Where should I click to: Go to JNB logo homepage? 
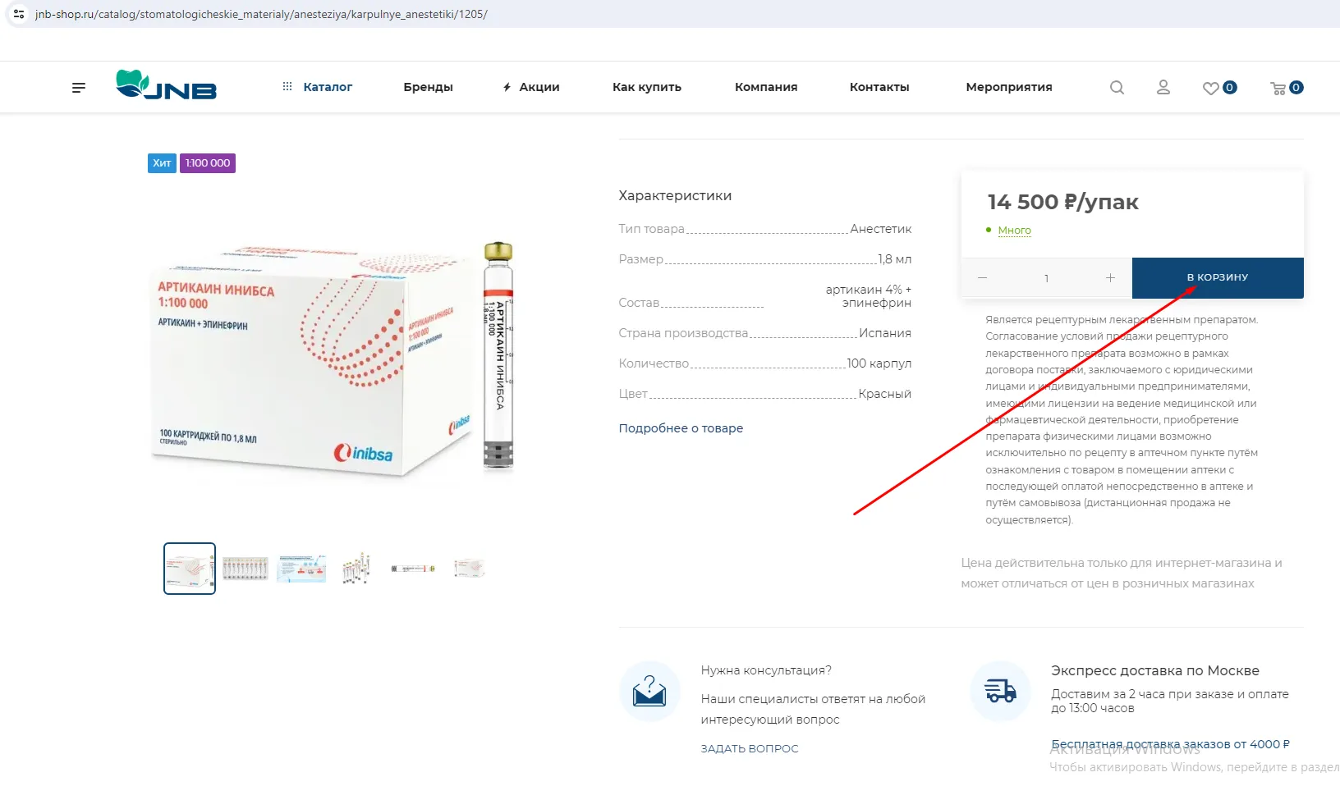click(166, 85)
